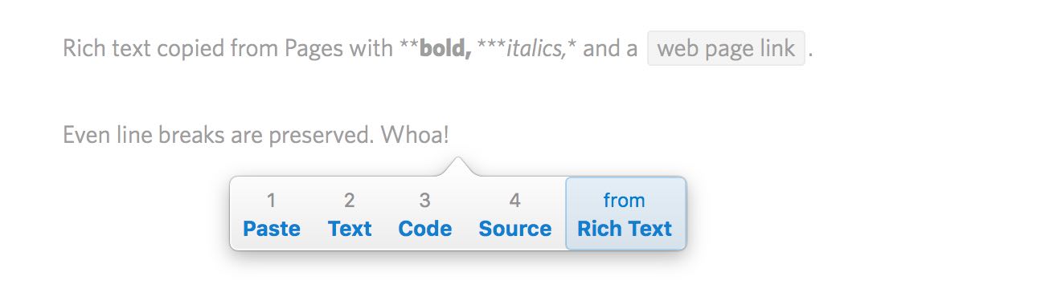Click the popover's pointer arrow tip
Screen dimensions: 1045x305
(457, 159)
